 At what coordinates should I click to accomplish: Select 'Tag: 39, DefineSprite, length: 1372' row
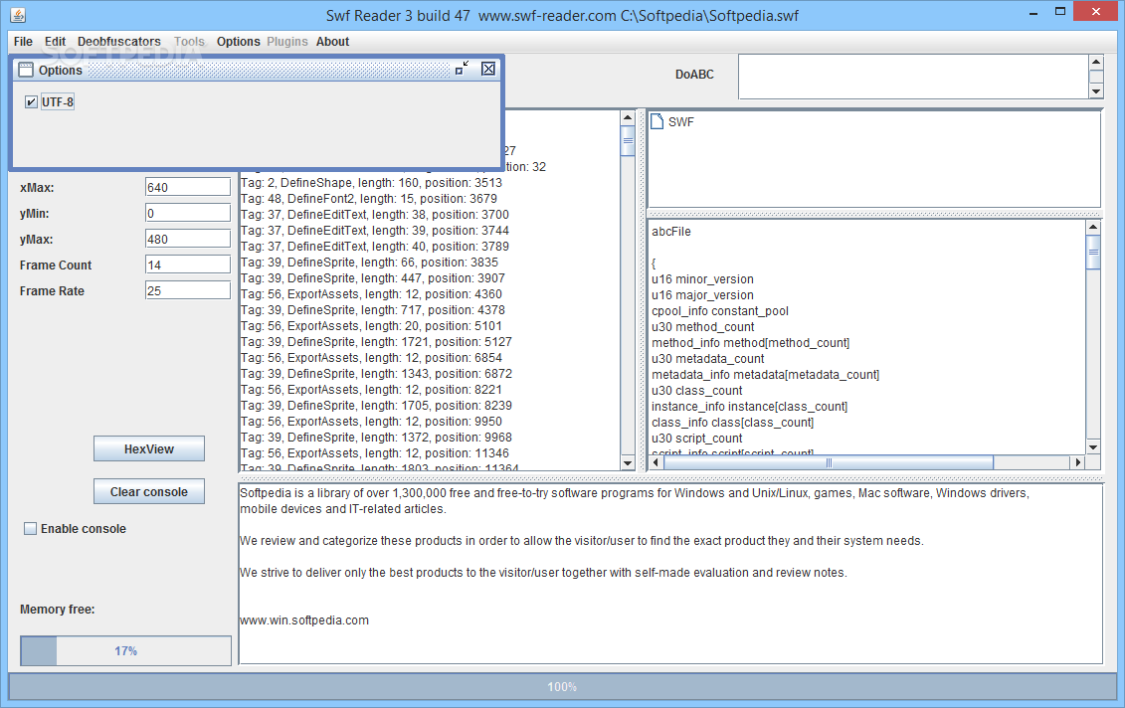click(376, 437)
